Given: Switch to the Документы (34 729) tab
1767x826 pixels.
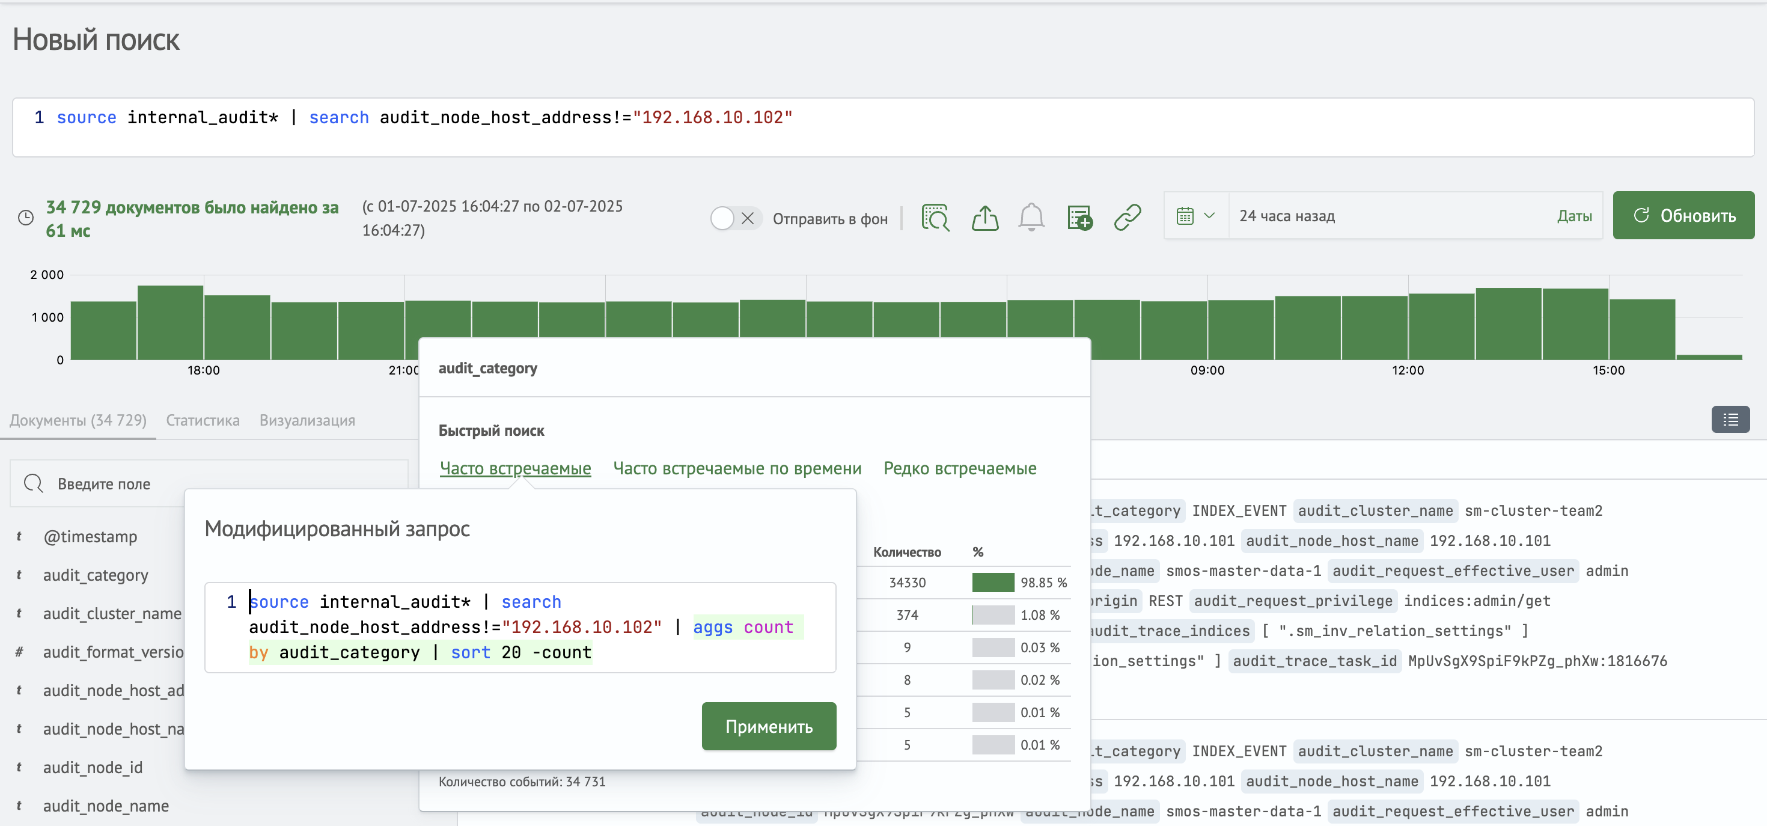Looking at the screenshot, I should [78, 420].
